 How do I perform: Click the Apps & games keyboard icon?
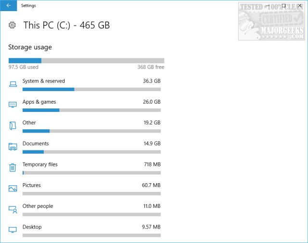click(x=13, y=105)
